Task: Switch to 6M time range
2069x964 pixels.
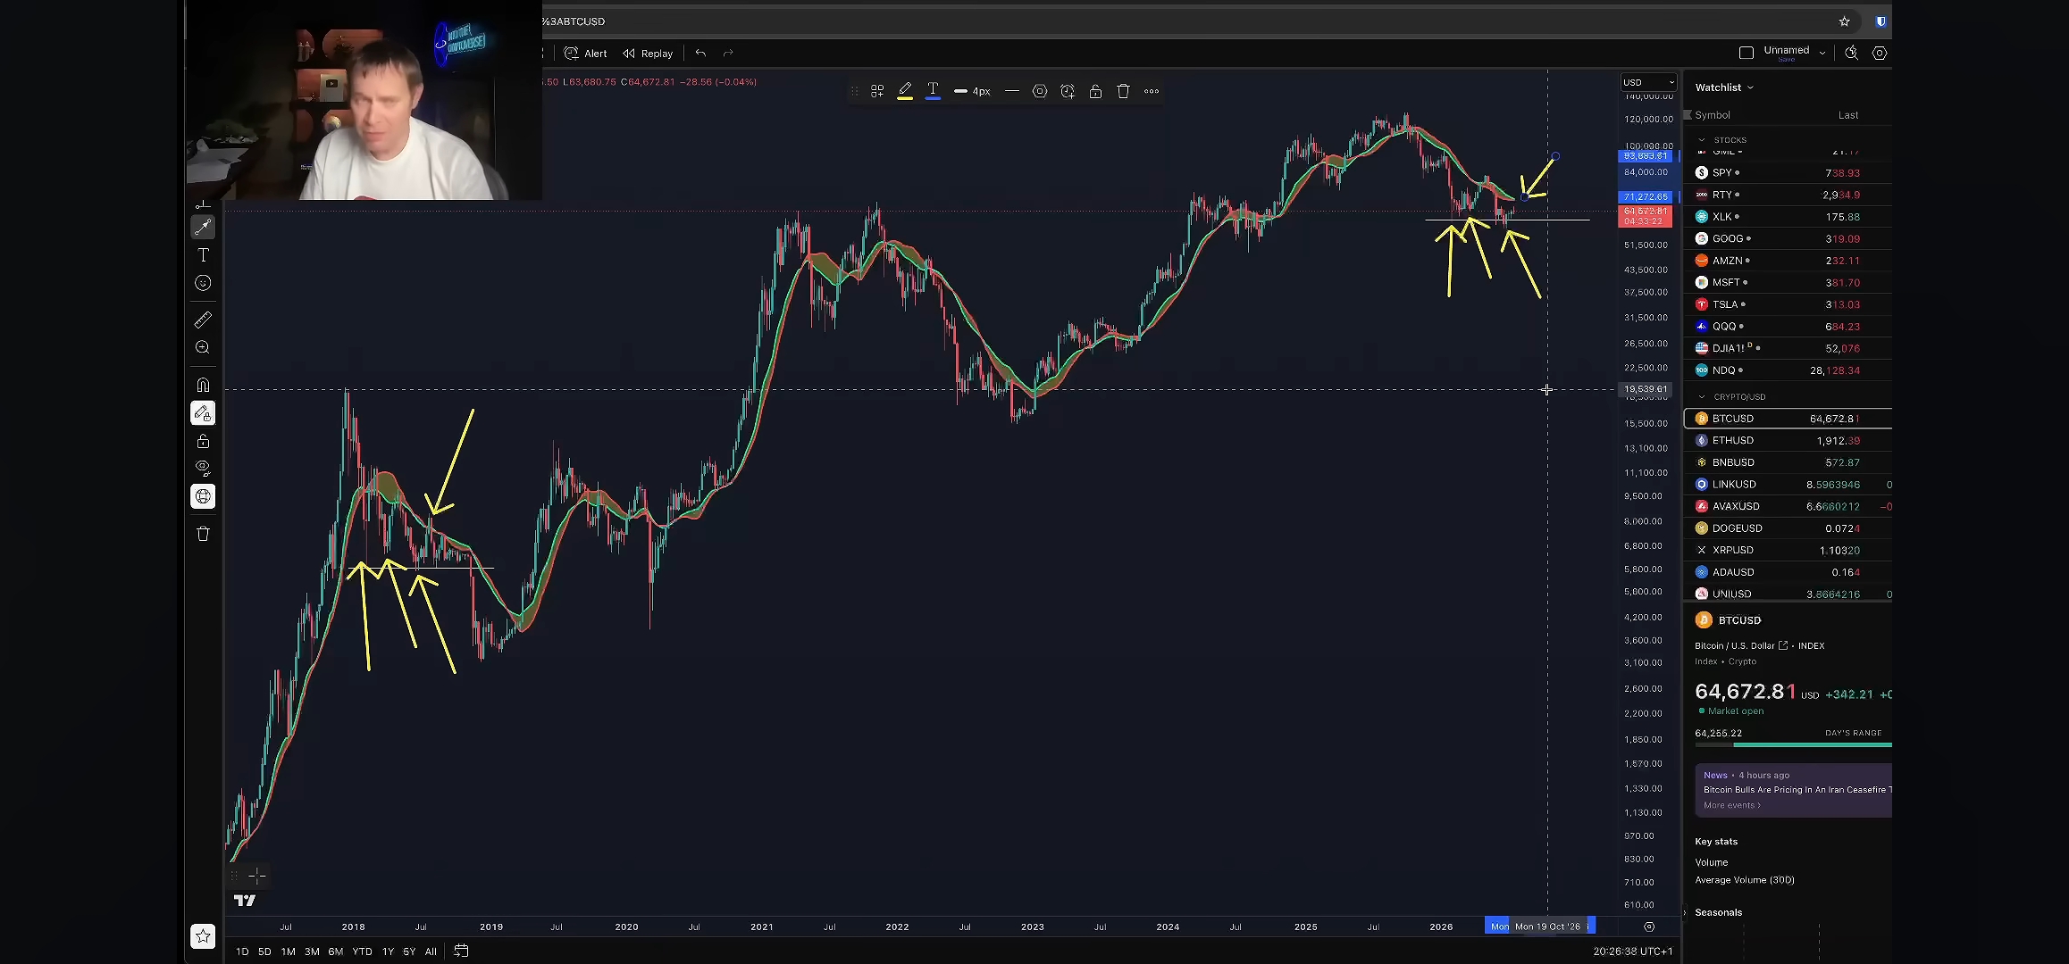Action: click(336, 952)
